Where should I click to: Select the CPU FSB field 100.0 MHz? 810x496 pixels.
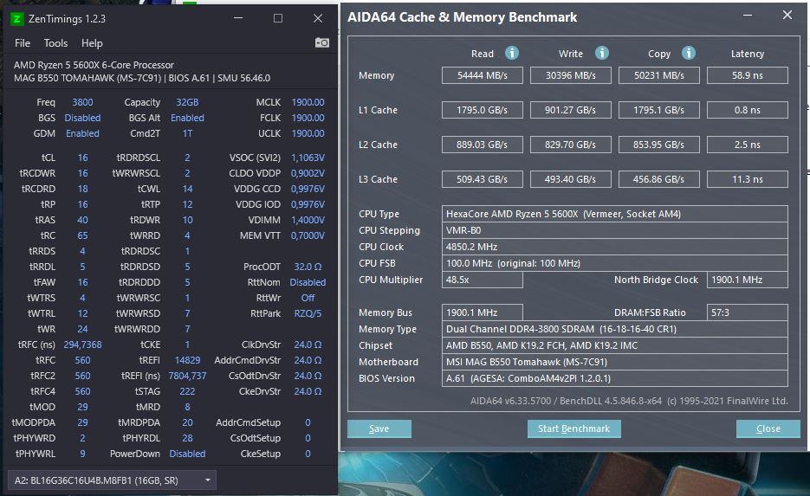(615, 263)
